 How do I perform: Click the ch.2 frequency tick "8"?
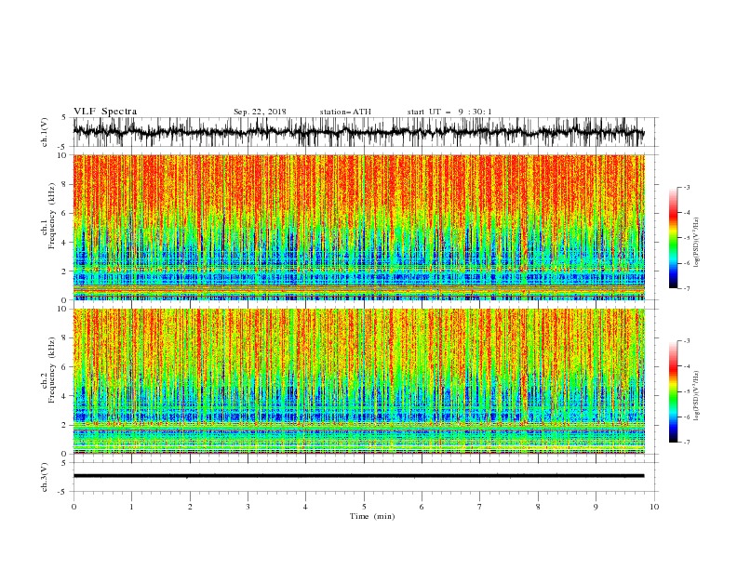tap(64, 338)
